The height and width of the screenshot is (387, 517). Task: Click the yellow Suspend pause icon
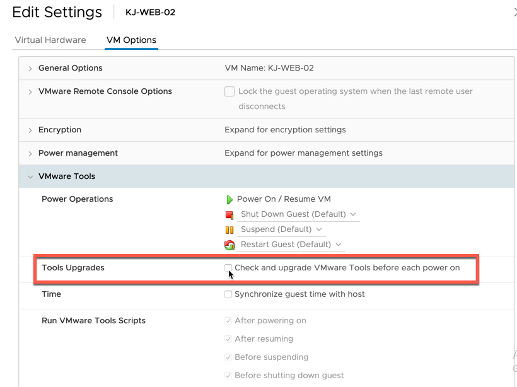tap(229, 229)
